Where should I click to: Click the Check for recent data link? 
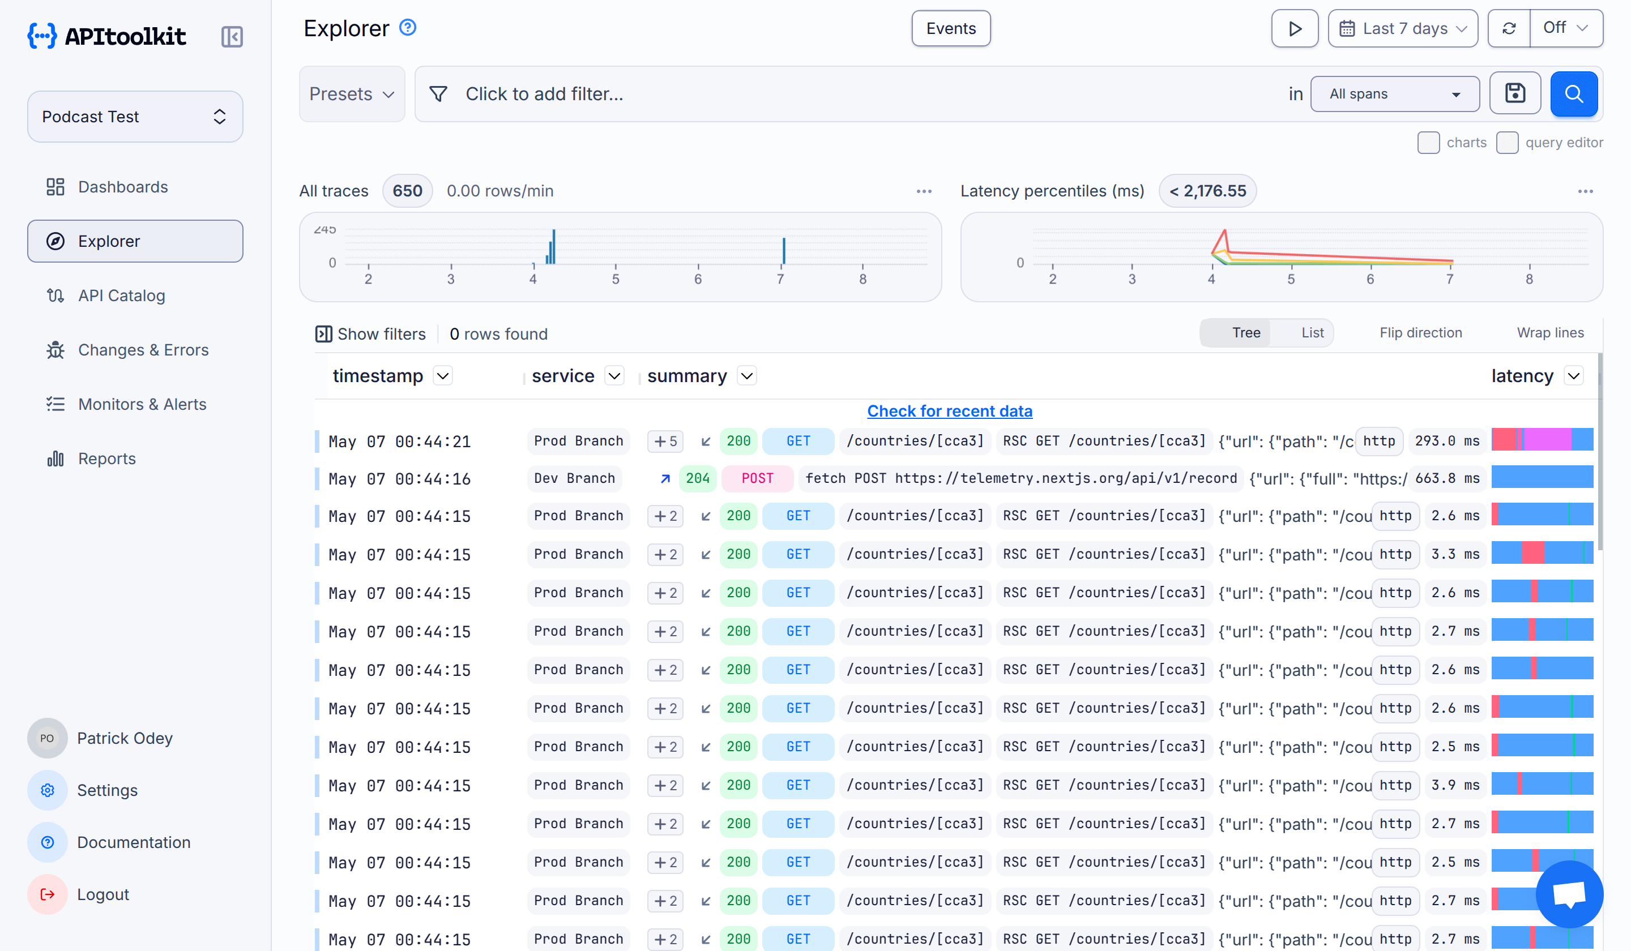pos(950,411)
